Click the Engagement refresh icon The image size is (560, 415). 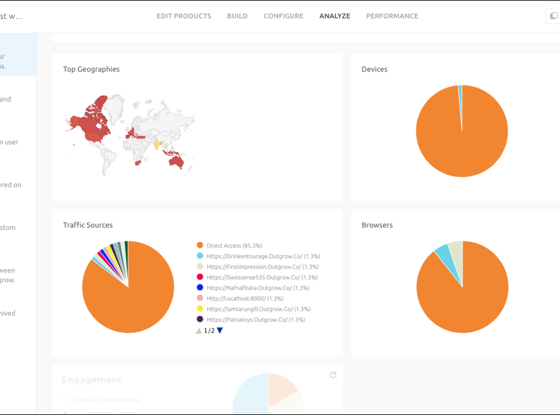click(333, 375)
